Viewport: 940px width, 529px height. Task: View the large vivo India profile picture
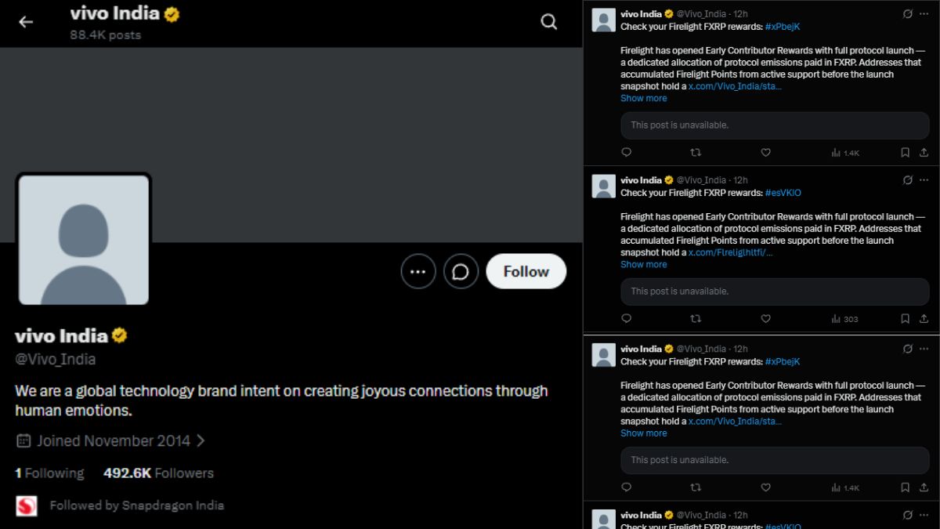84,239
